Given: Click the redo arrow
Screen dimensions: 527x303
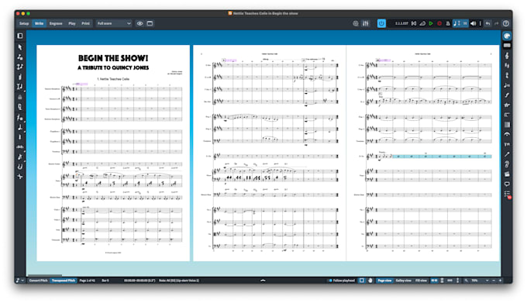Looking at the screenshot, I should [x=497, y=23].
